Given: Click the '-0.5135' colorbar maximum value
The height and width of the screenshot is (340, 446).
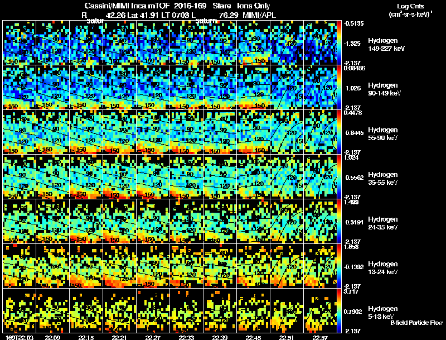Looking at the screenshot, I should click(354, 23).
